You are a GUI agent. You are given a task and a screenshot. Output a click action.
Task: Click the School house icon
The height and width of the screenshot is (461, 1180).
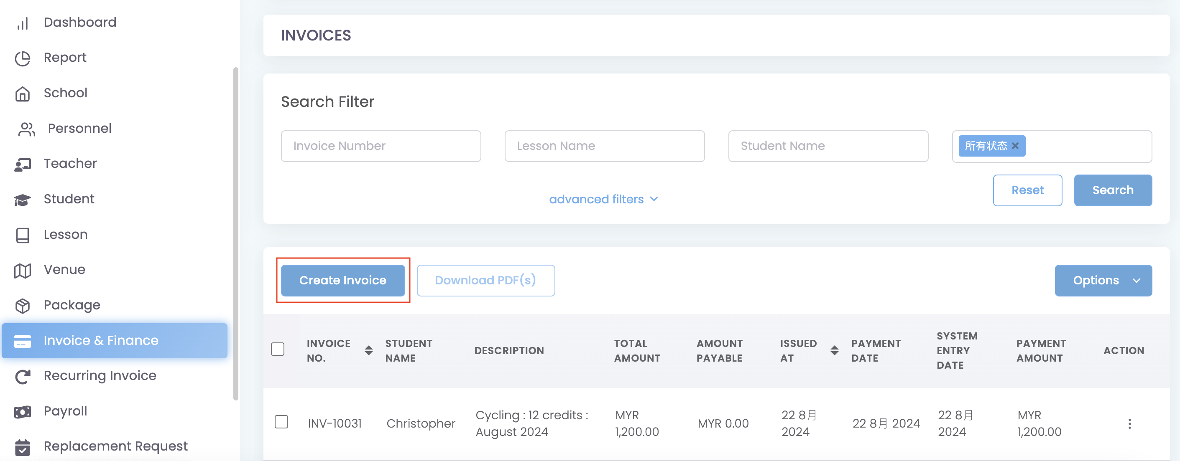(23, 94)
